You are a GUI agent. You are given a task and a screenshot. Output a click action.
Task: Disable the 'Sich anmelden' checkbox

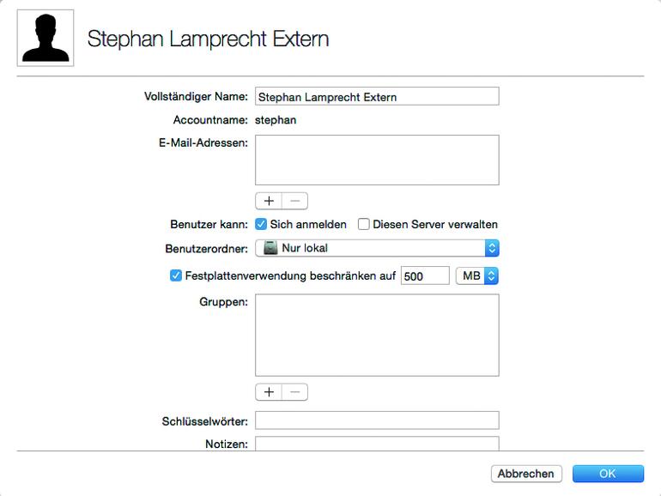(262, 225)
